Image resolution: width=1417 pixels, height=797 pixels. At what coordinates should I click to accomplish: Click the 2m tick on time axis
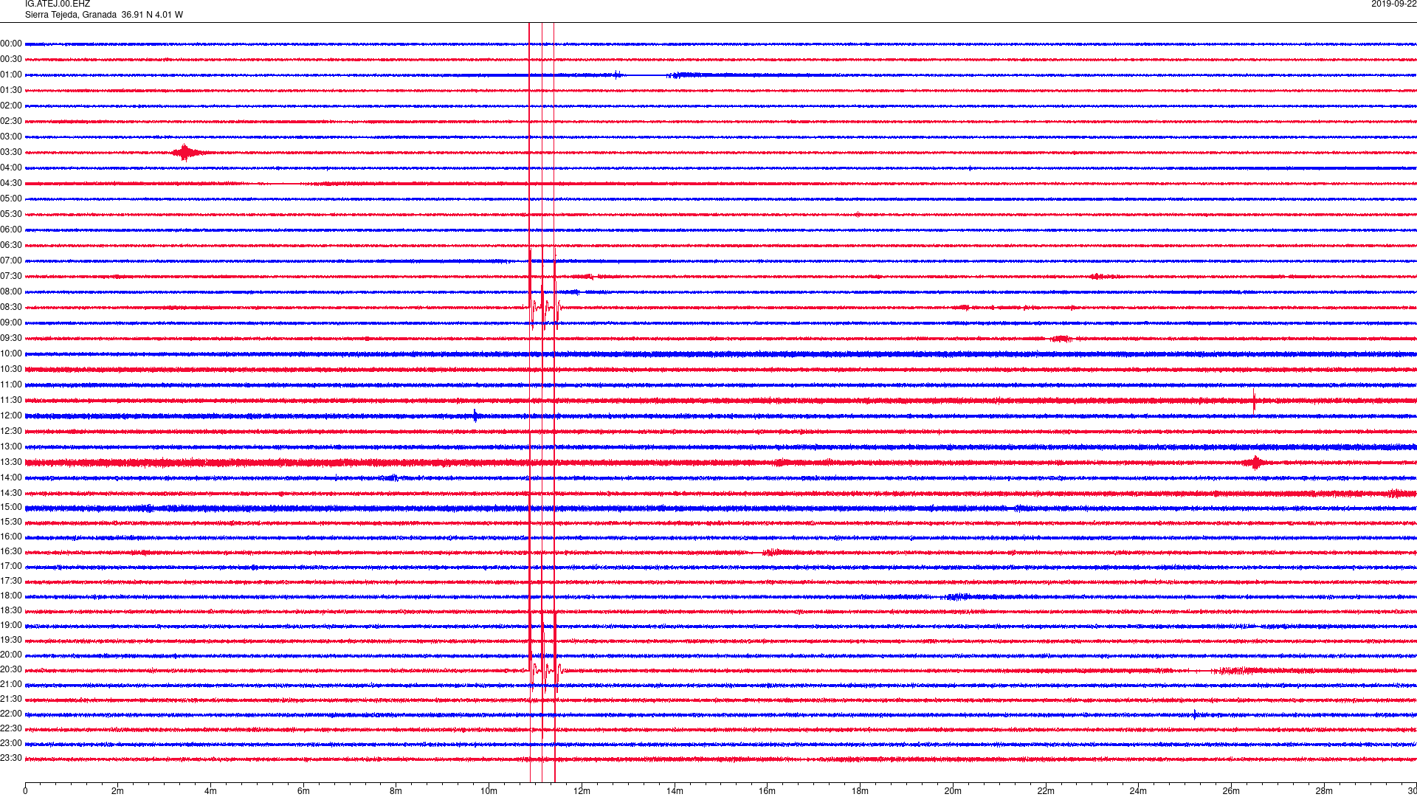118,791
